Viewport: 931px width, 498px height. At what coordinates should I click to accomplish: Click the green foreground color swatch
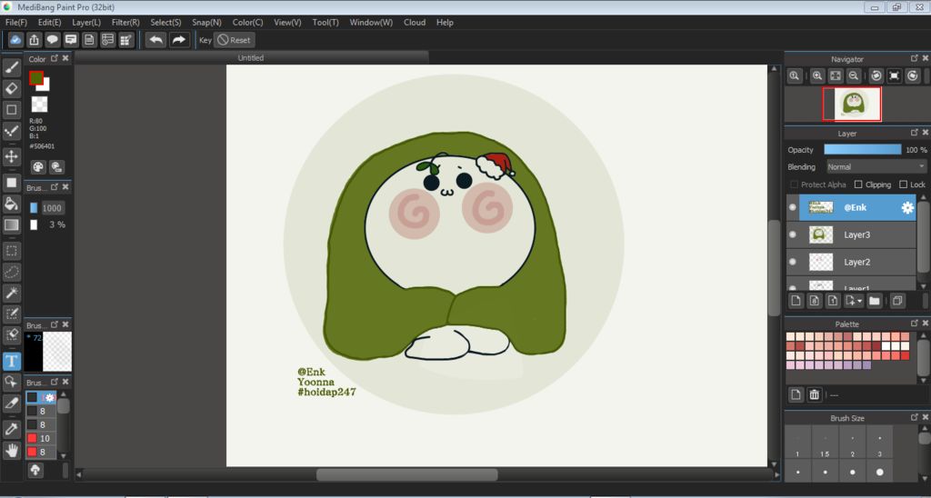tap(35, 78)
